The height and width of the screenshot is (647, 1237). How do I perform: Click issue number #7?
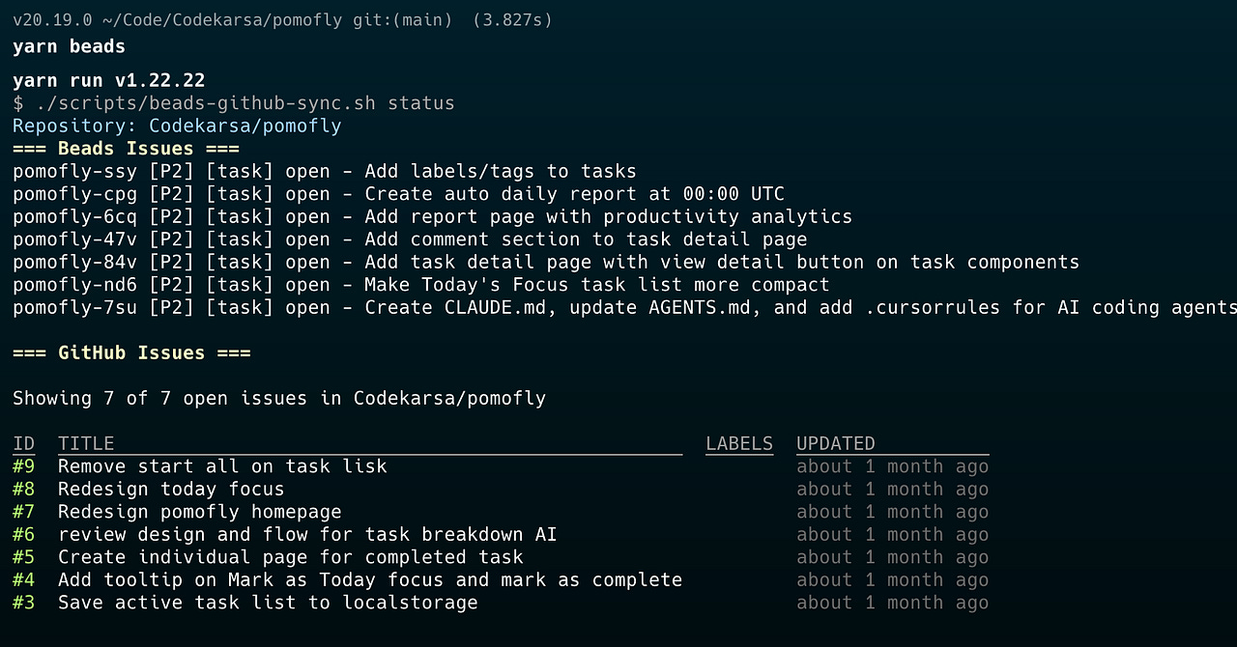23,512
